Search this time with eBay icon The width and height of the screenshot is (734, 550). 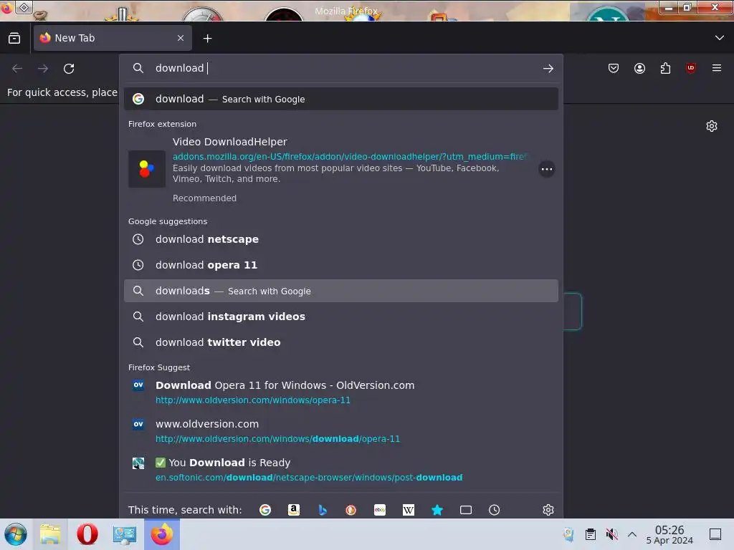380,510
